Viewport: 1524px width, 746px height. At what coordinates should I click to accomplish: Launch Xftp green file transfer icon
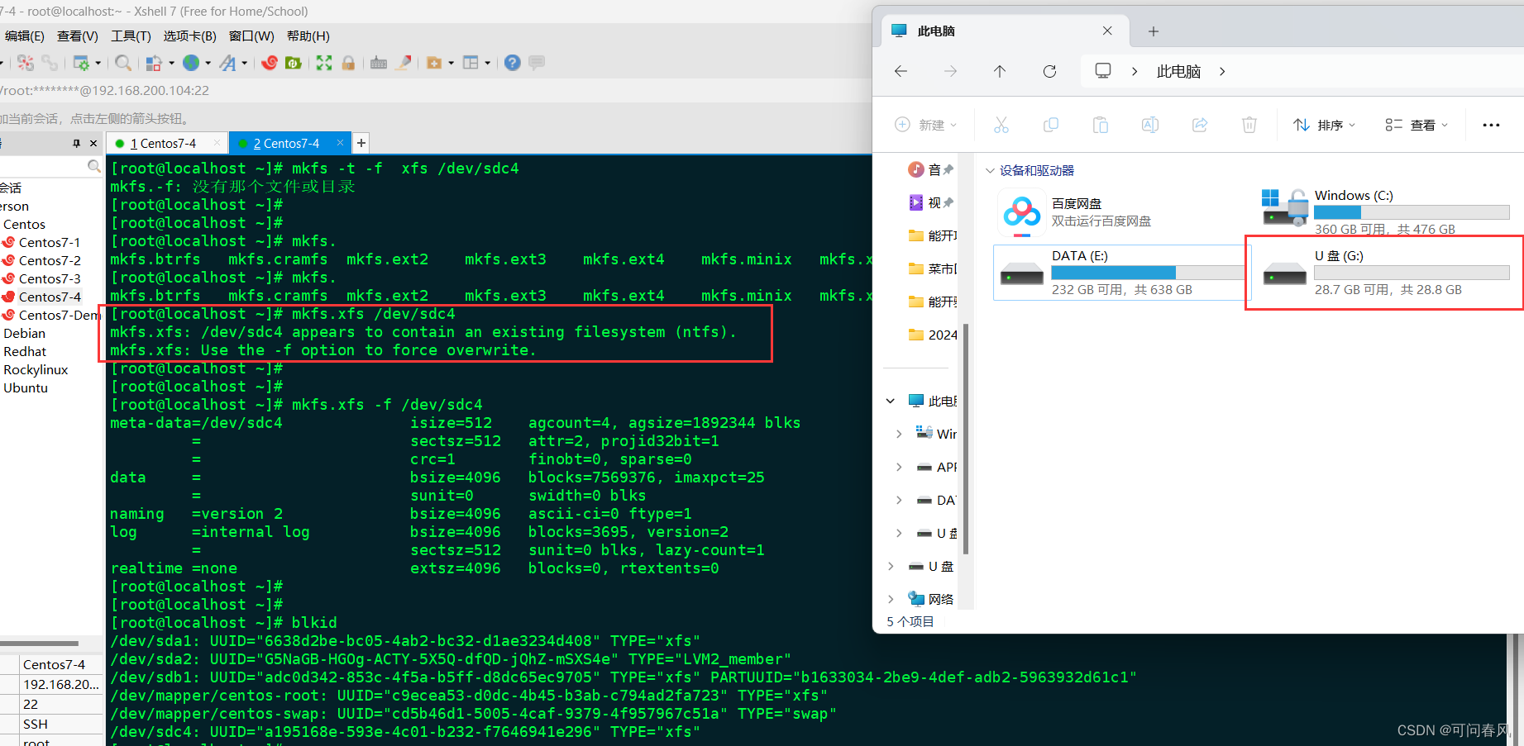[x=294, y=63]
